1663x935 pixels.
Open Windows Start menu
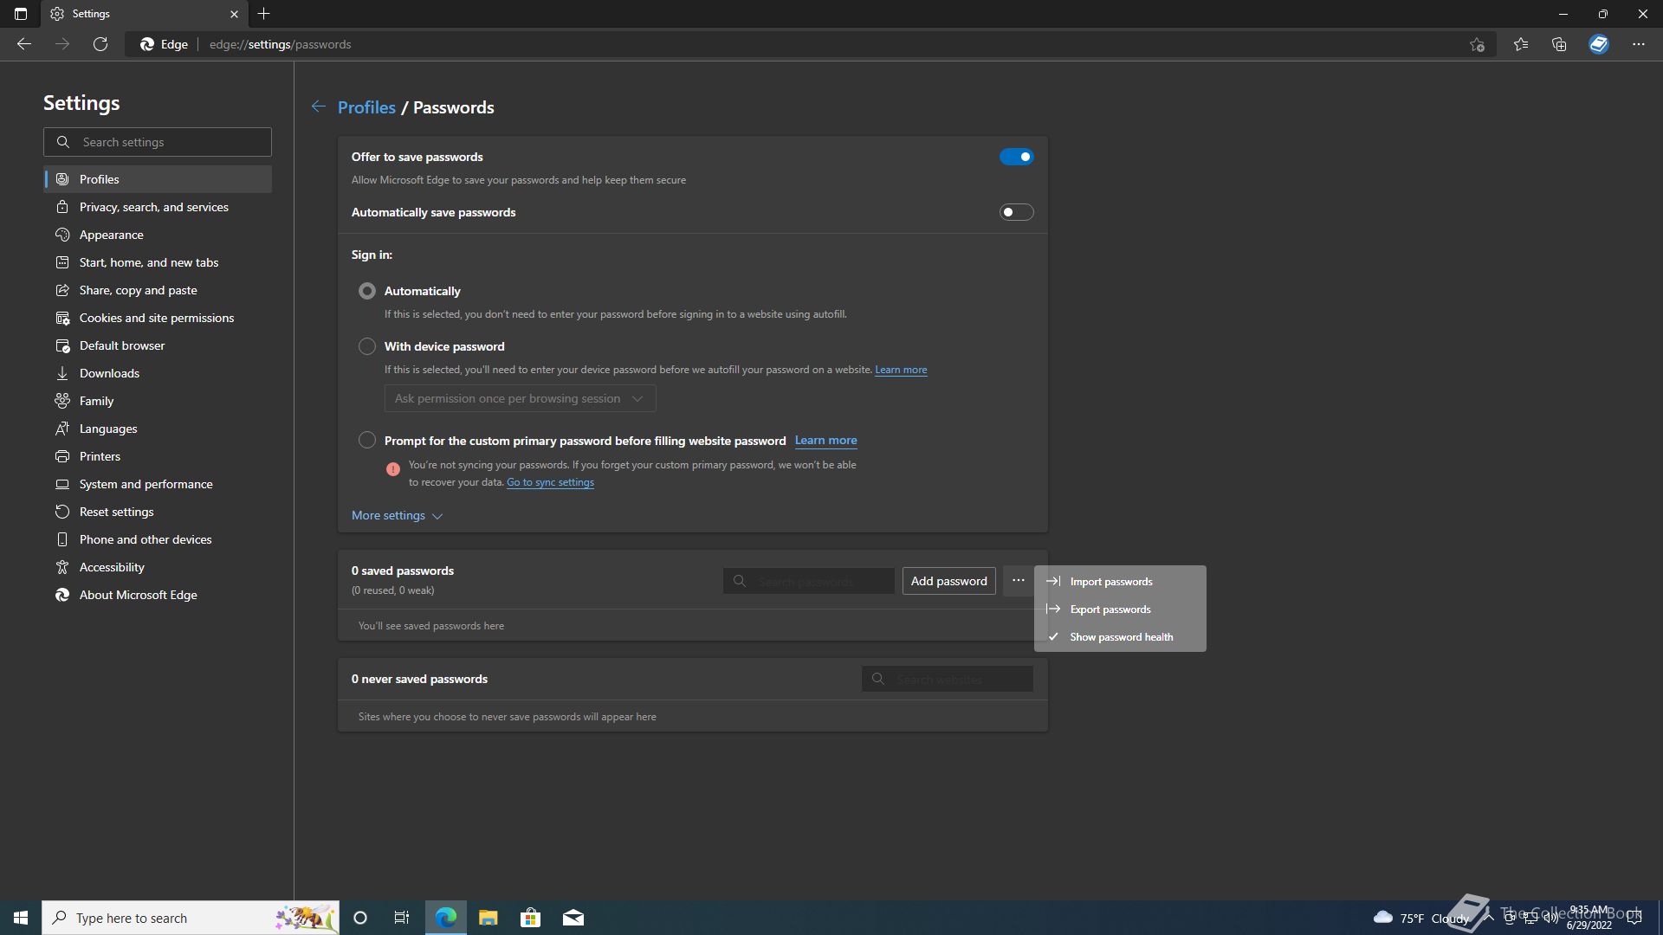21,918
